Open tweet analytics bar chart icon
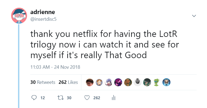The image size is (207, 108). click(113, 98)
